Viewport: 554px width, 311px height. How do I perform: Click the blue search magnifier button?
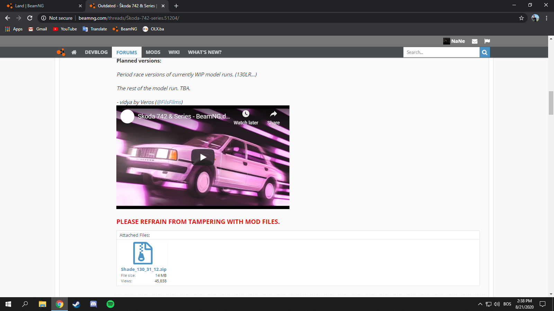[x=485, y=52]
